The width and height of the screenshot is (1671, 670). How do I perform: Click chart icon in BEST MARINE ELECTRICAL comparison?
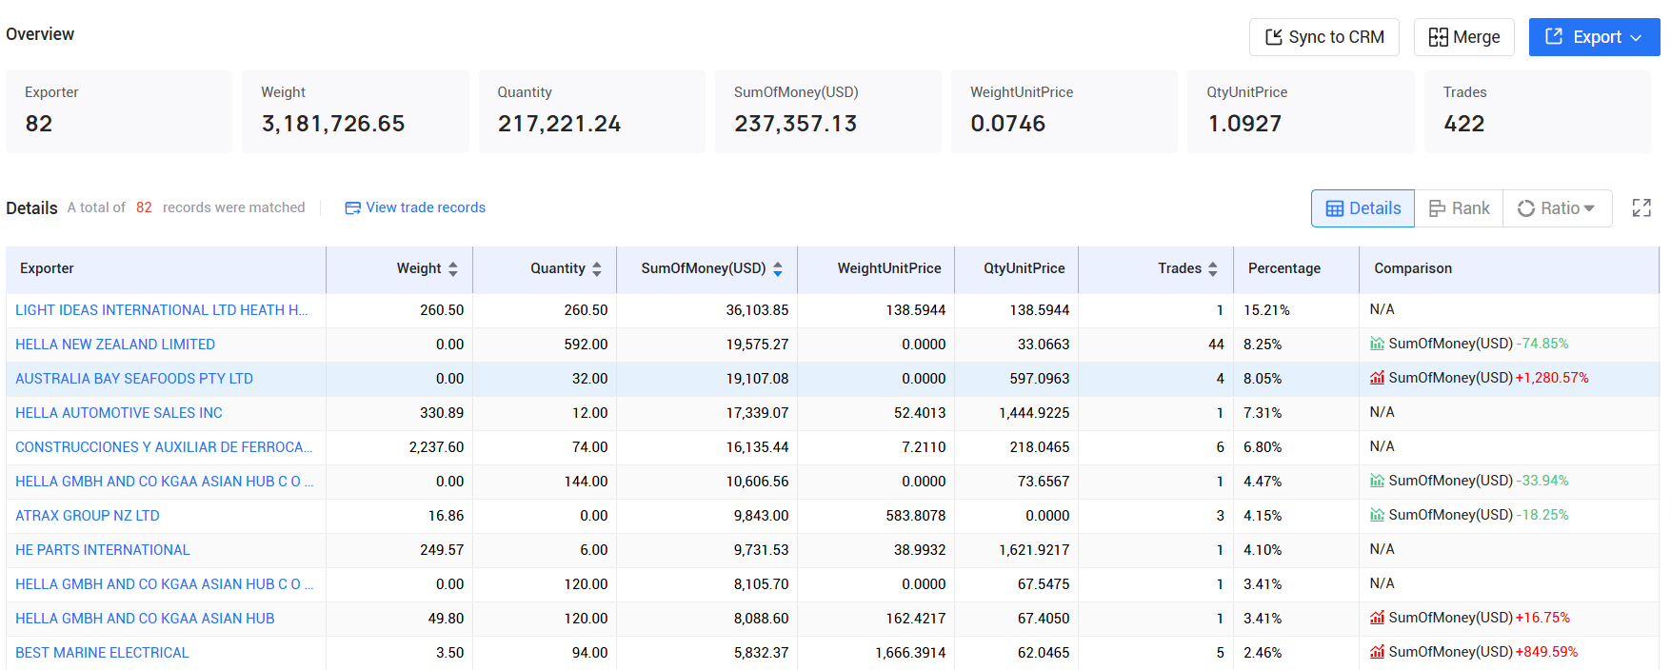(x=1377, y=652)
